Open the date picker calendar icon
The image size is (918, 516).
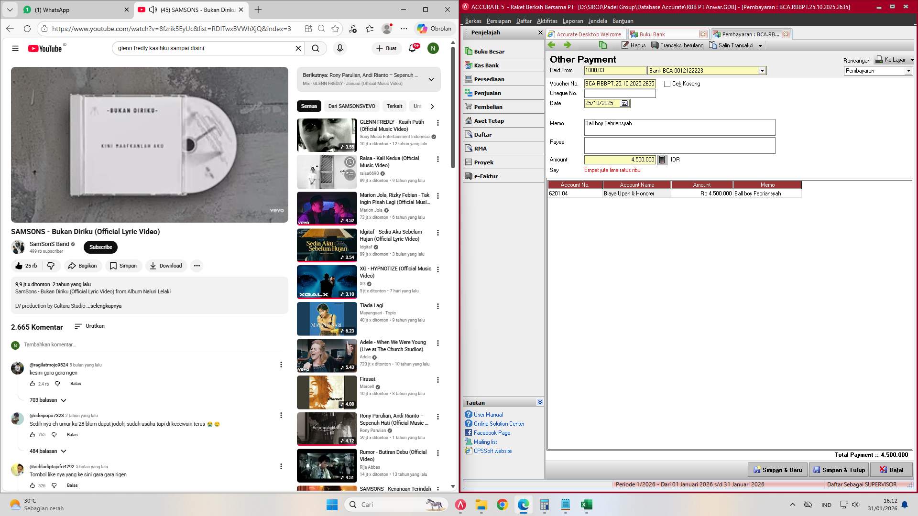(x=624, y=103)
